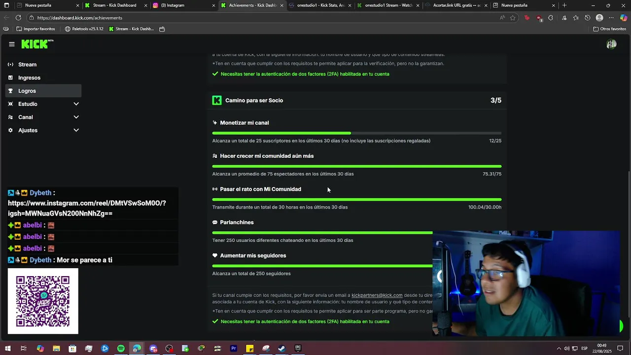Image resolution: width=631 pixels, height=355 pixels.
Task: Open the notification center in the system tray
Action: coord(620,349)
